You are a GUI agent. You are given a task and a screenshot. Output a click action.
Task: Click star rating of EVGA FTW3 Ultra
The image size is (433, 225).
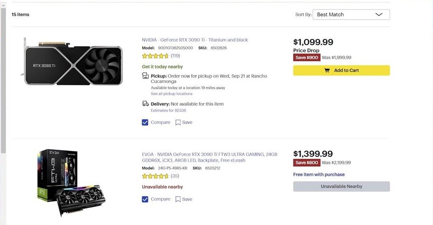155,176
